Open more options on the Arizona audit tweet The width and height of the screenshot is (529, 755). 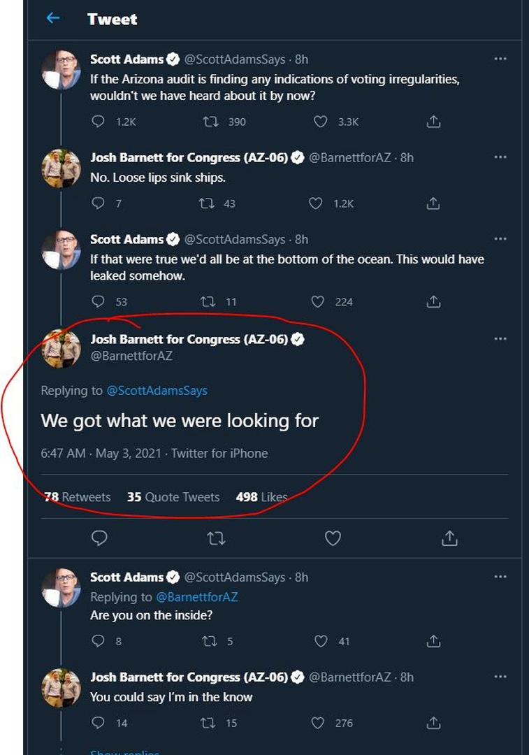(500, 59)
